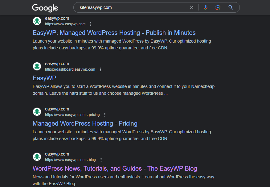
Task: Click the 'https://www.easywp.com › blog' breadcrumb
Action: 70,160
